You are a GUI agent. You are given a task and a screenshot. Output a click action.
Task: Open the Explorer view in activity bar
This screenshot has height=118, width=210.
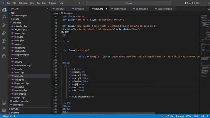4,10
